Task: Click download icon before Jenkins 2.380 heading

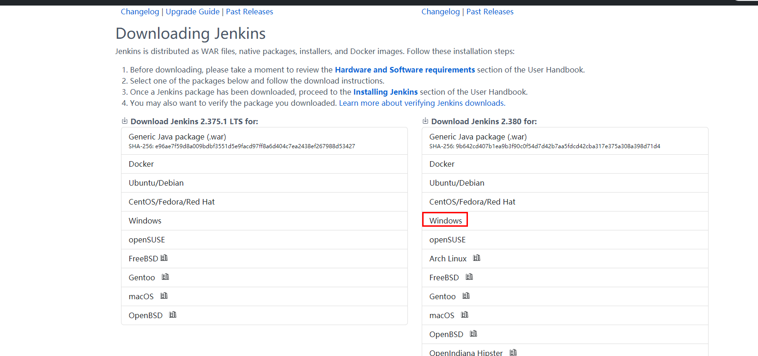Action: point(425,121)
